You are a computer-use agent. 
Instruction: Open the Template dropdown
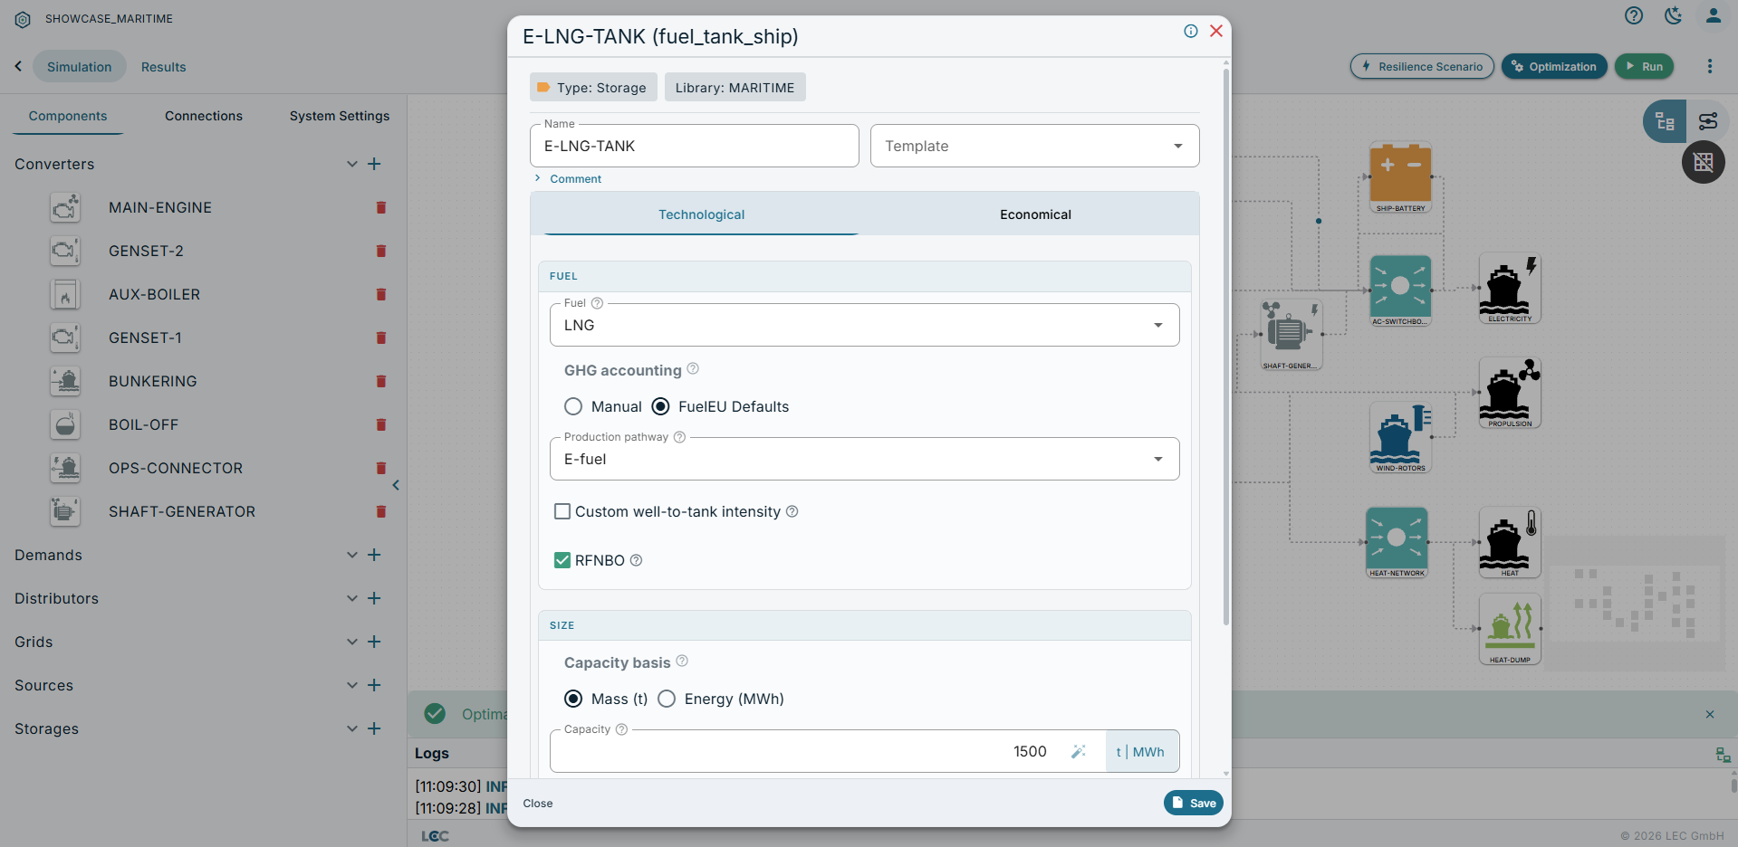(1034, 146)
